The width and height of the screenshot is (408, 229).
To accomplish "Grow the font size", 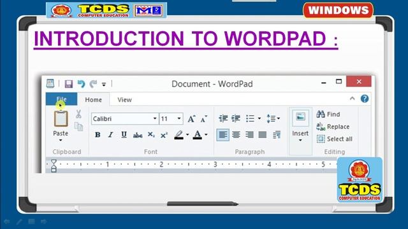I will coord(191,119).
